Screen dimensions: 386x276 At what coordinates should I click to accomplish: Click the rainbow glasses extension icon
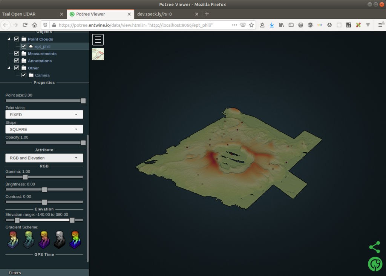(320, 25)
